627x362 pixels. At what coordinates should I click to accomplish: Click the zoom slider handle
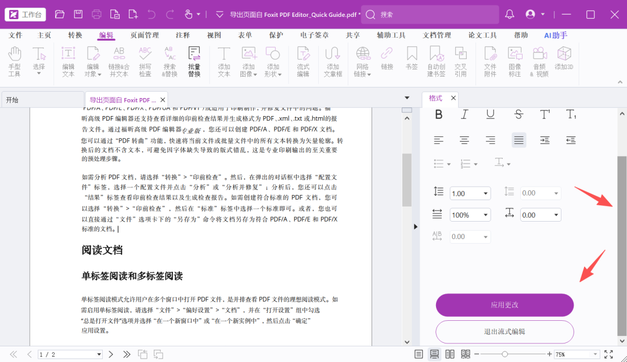505,354
